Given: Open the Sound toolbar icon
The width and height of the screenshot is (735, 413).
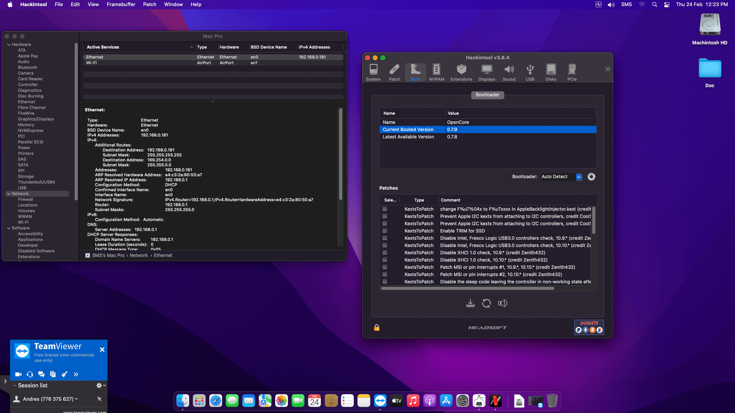Looking at the screenshot, I should [509, 72].
